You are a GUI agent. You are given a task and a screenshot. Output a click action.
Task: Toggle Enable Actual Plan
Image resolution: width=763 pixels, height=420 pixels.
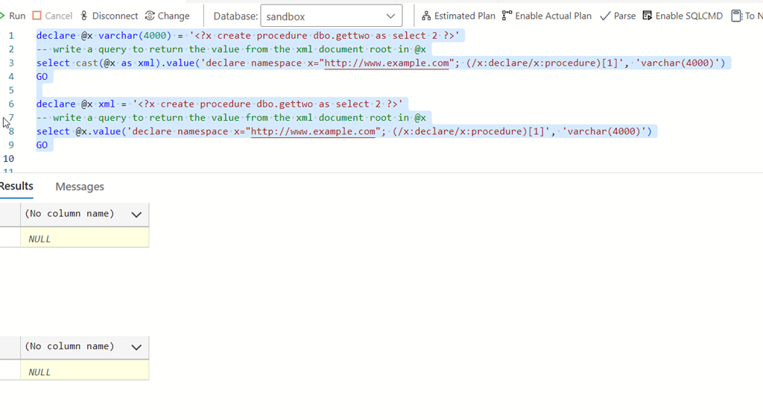(547, 16)
